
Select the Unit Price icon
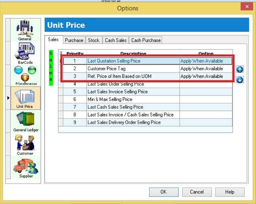(25, 97)
